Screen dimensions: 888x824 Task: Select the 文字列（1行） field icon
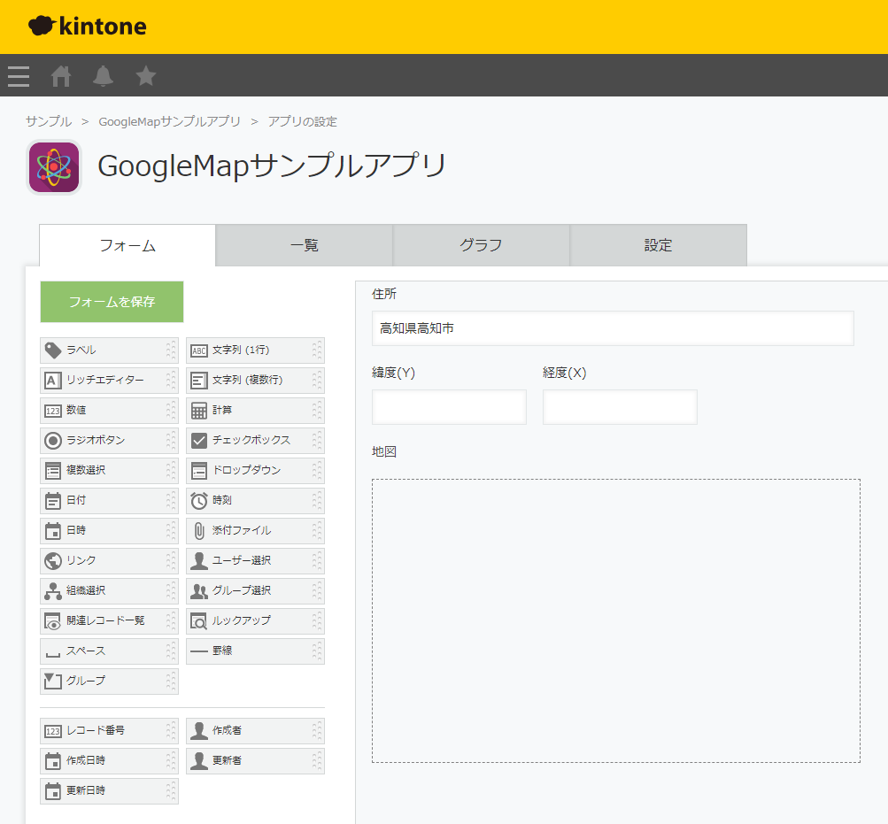[x=200, y=350]
